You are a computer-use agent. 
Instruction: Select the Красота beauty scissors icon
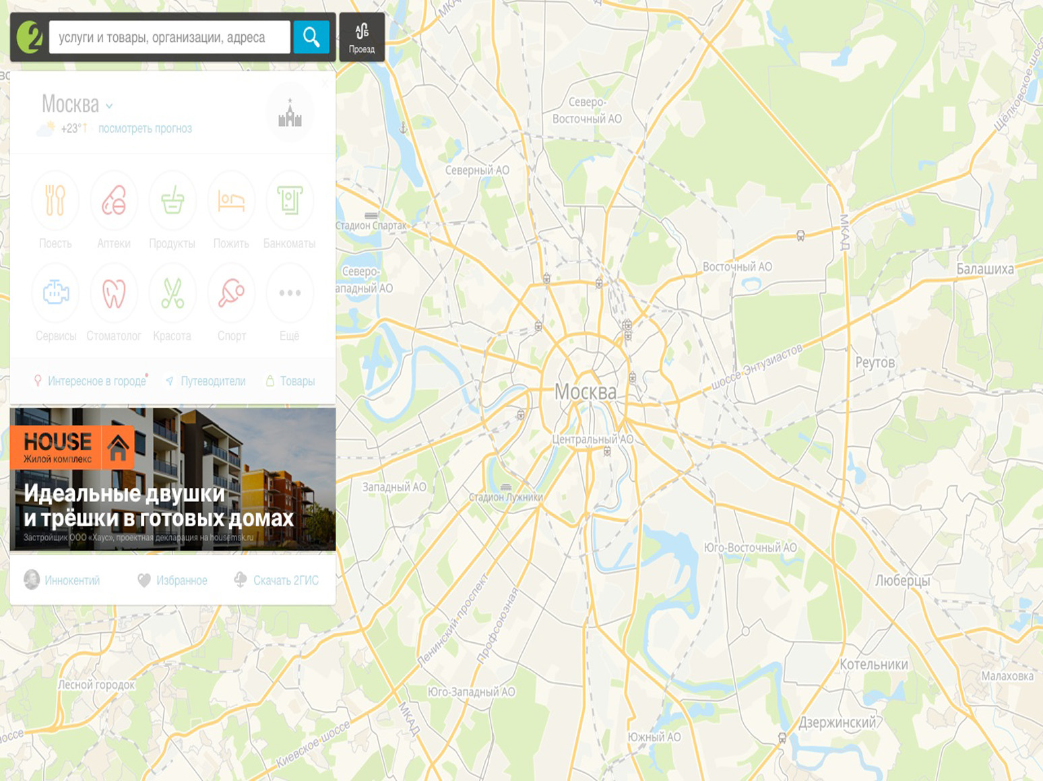point(172,293)
